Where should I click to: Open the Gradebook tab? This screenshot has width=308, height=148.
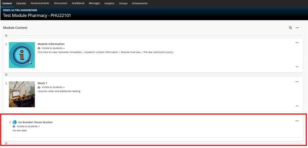pos(78,3)
